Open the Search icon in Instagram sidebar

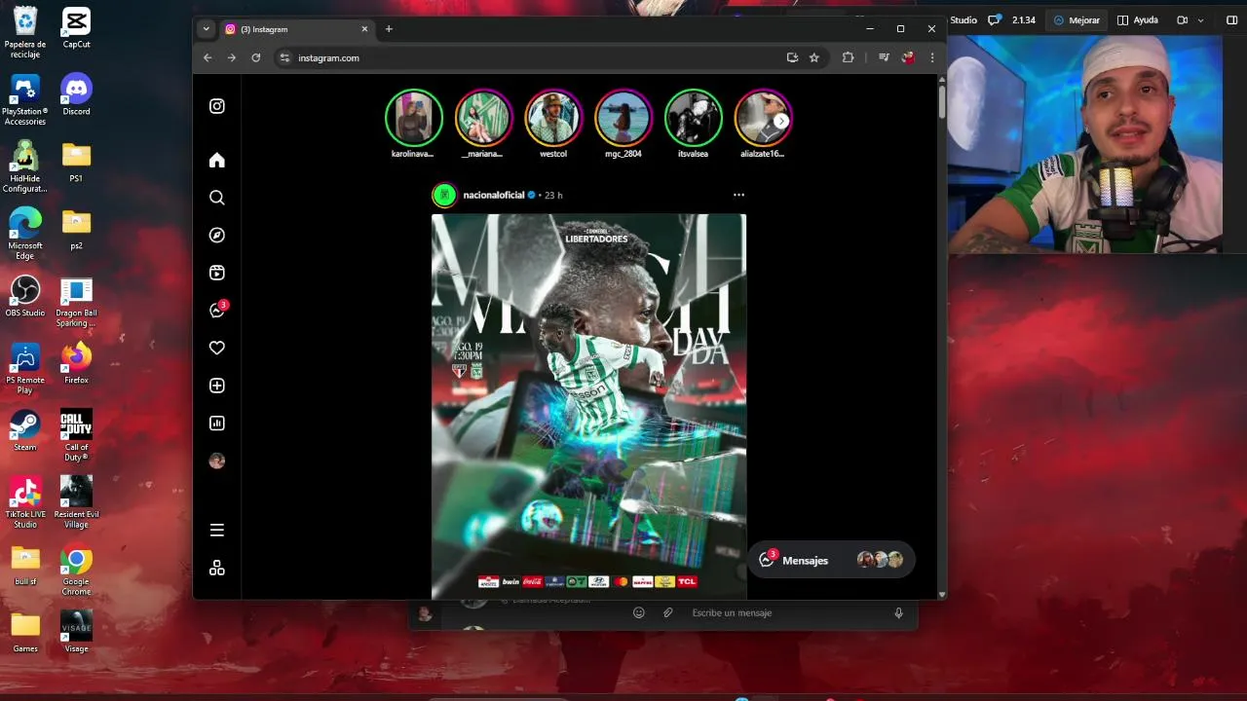click(x=217, y=198)
